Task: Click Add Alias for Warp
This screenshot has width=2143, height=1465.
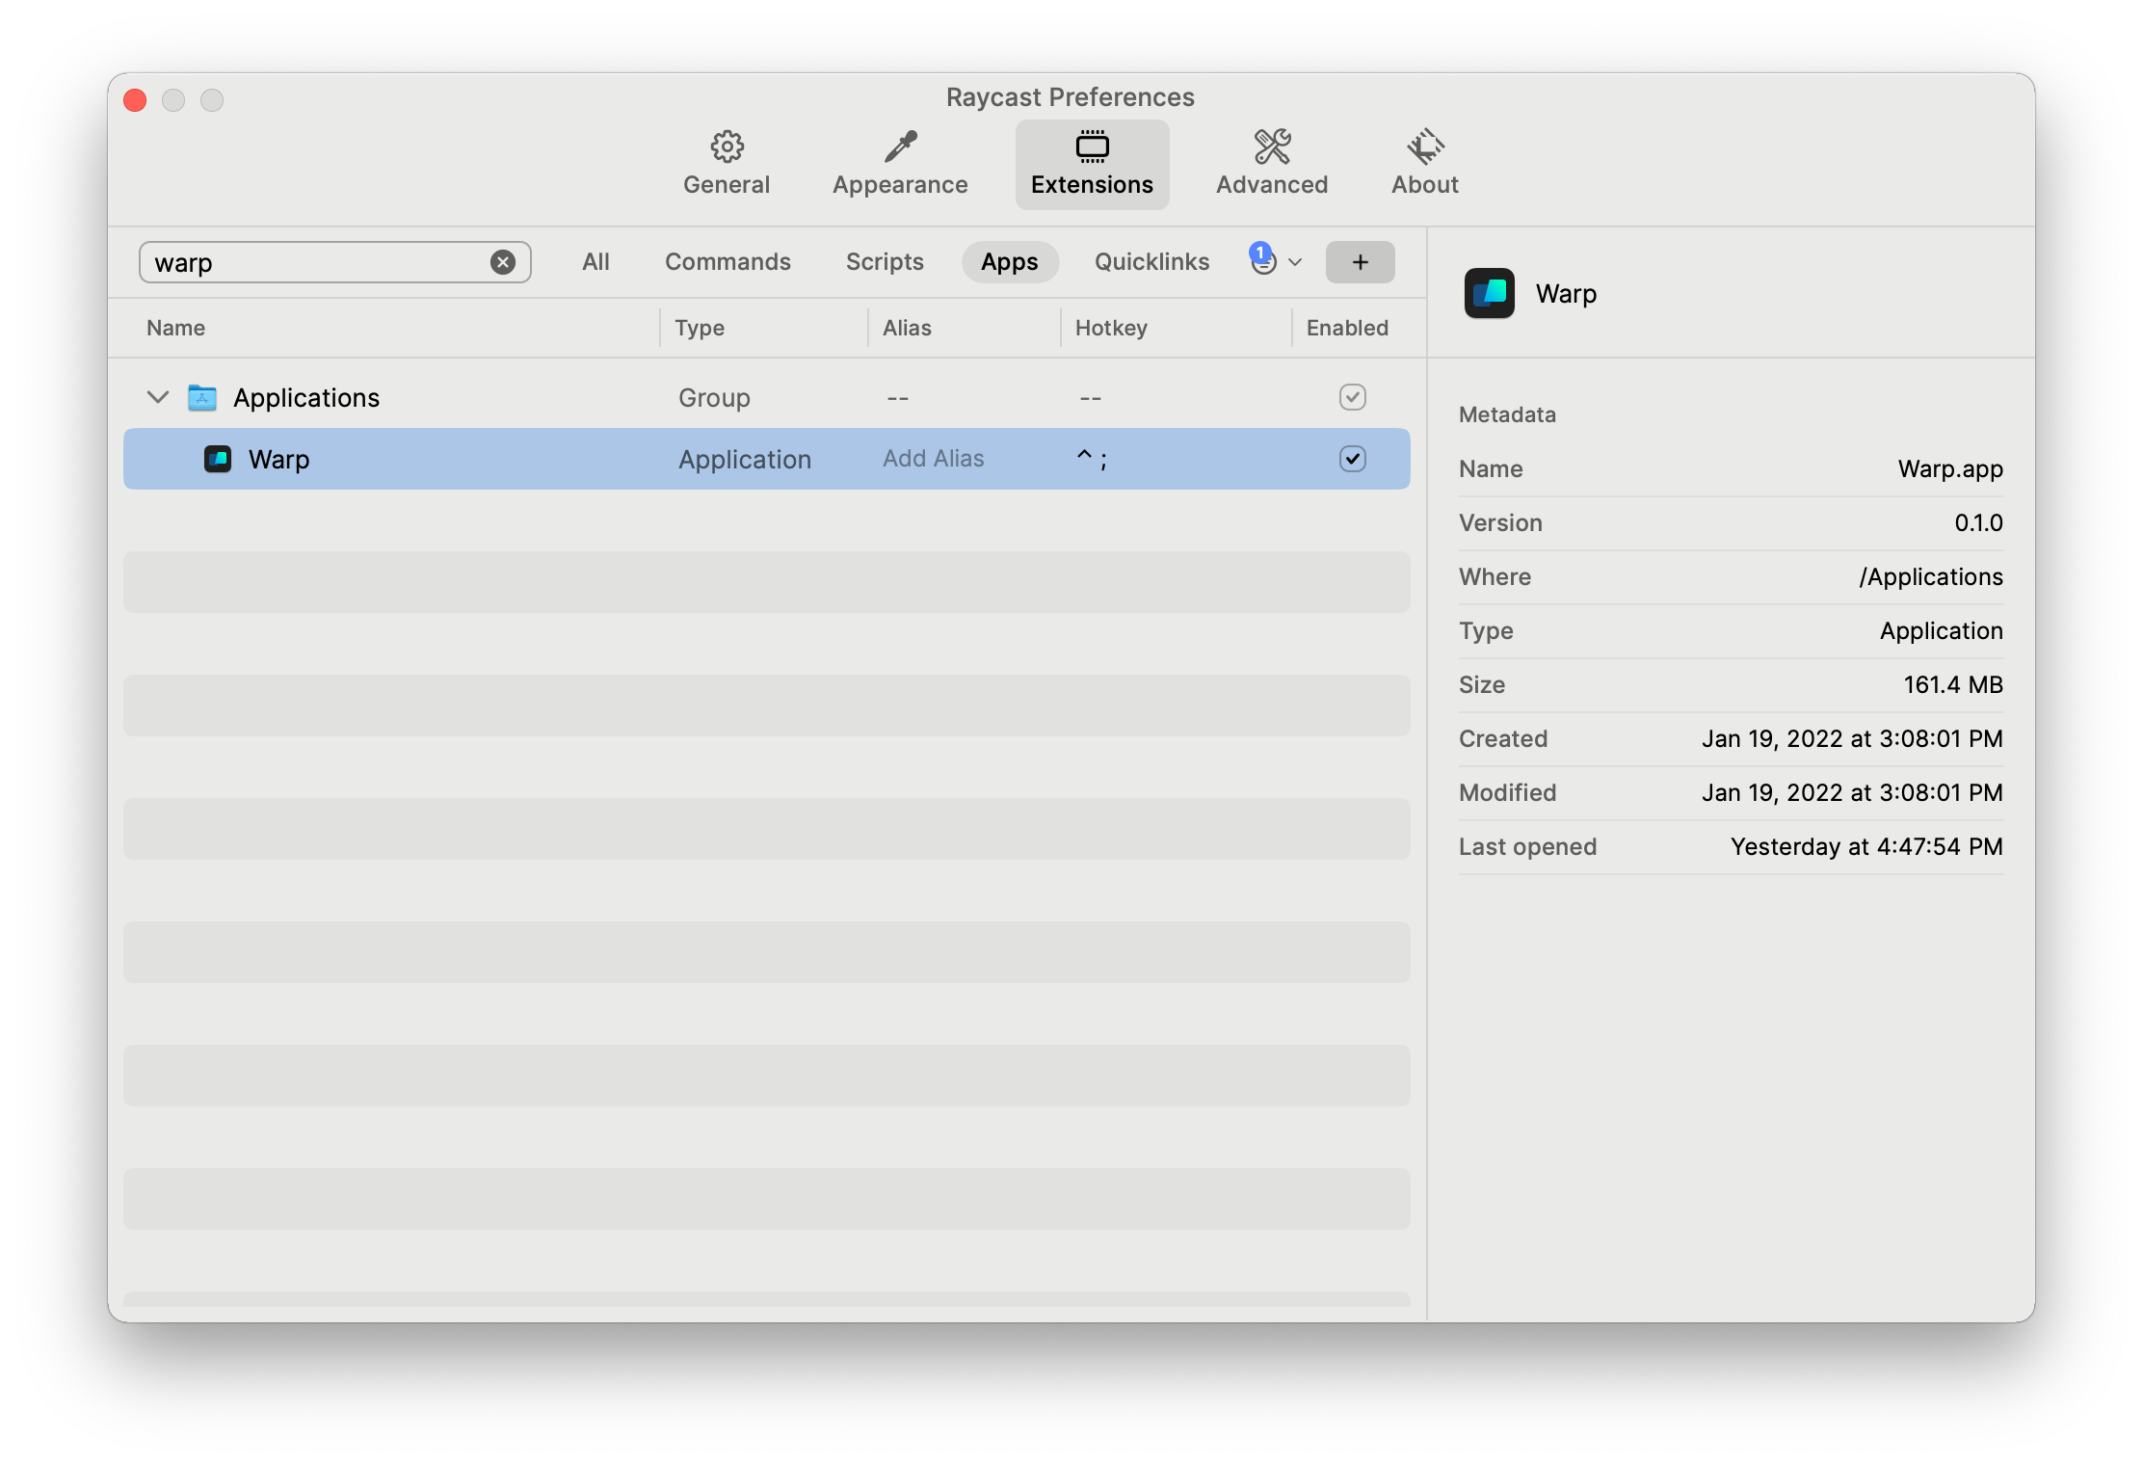Action: [933, 459]
